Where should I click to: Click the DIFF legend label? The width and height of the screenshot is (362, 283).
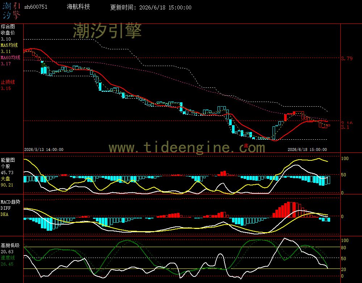point(5,208)
